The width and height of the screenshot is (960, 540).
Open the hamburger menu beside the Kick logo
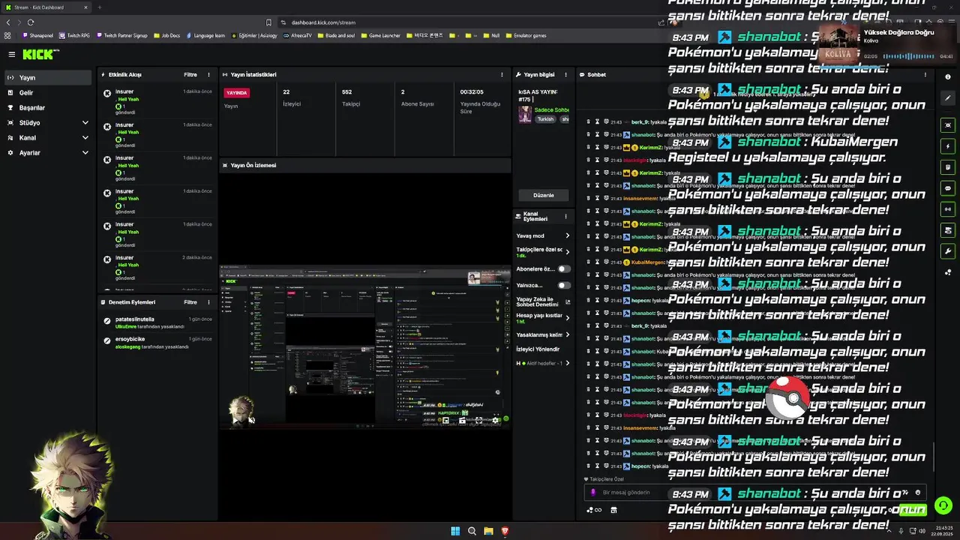pyautogui.click(x=11, y=54)
